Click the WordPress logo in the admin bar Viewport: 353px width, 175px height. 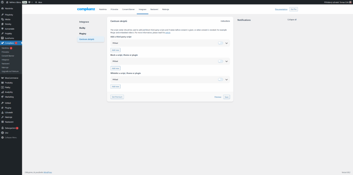tap(2, 2)
